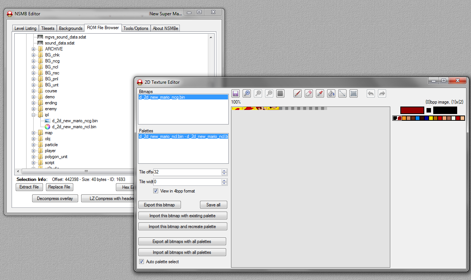Image resolution: width=471 pixels, height=280 pixels.
Task: Toggle Auto palette select checkbox
Action: (x=142, y=262)
